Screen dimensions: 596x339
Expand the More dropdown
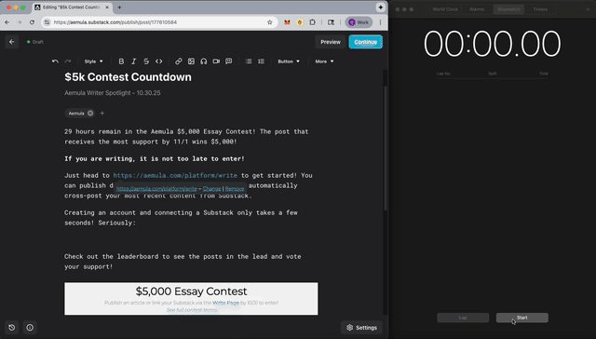[x=324, y=61]
